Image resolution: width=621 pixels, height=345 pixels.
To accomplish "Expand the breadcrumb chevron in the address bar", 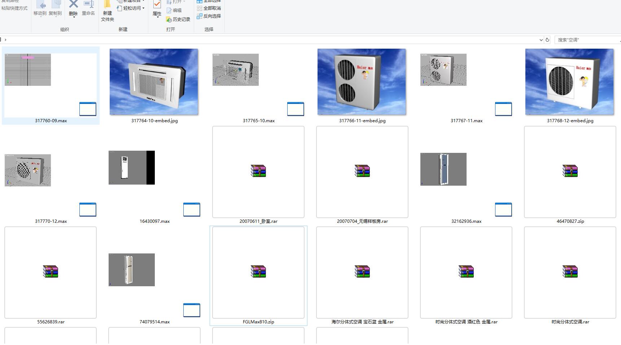I will click(x=5, y=40).
